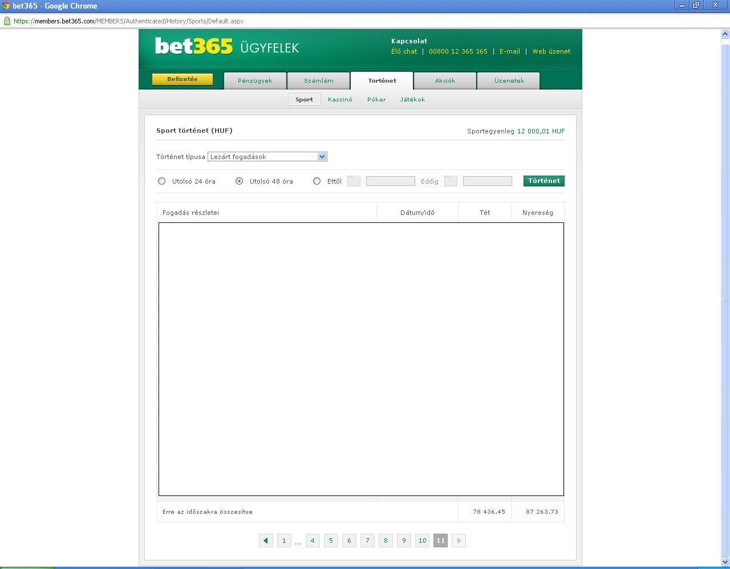The height and width of the screenshot is (569, 730).
Task: Click the secure padlock icon in address bar
Action: [x=7, y=21]
